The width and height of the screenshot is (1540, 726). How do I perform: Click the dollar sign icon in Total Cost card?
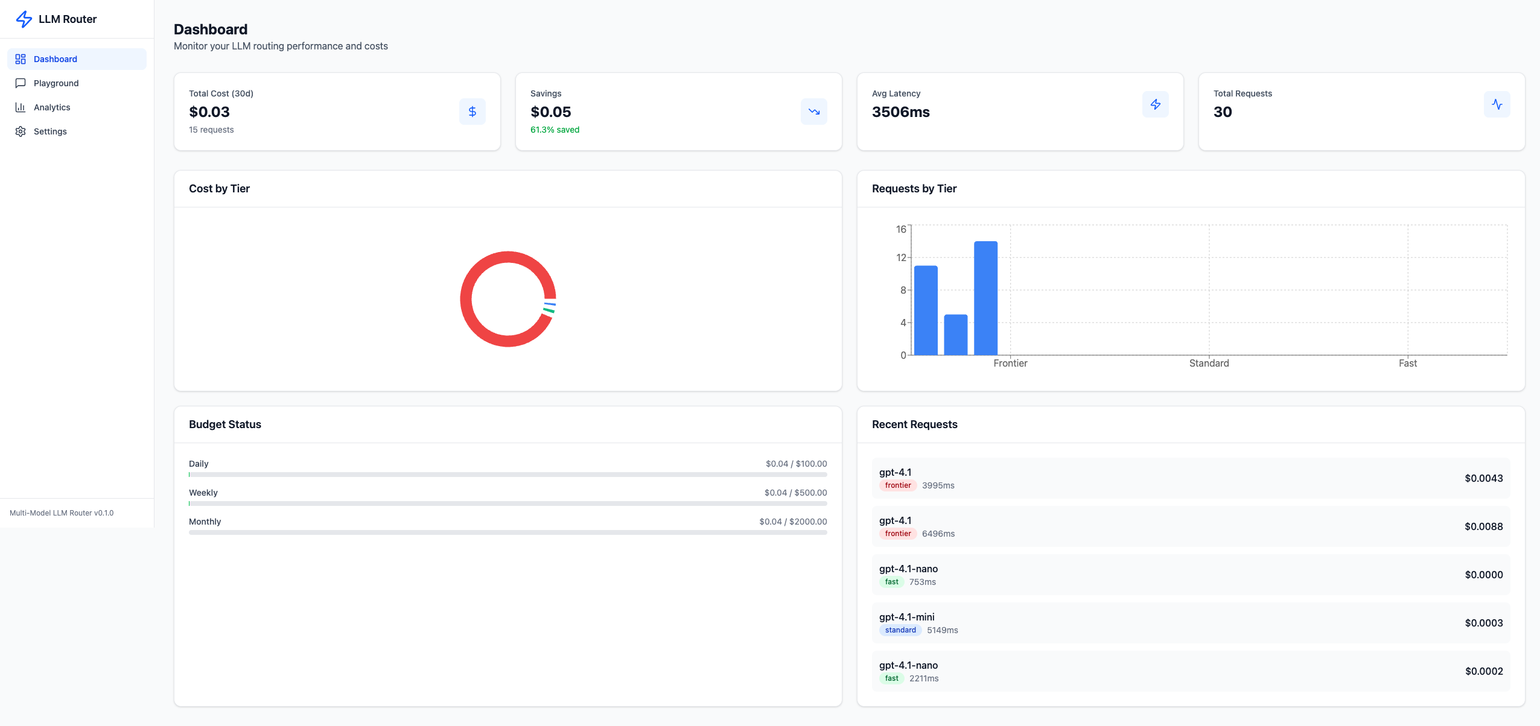point(472,112)
